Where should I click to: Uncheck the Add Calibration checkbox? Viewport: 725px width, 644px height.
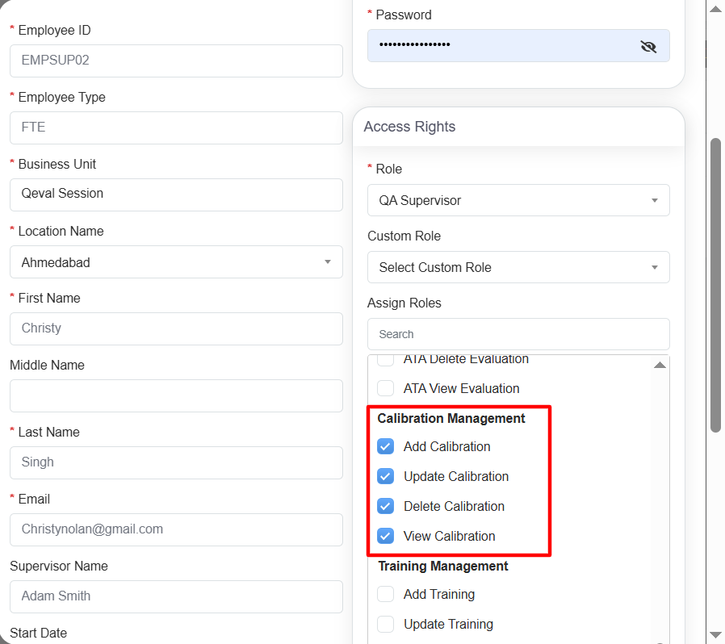[x=386, y=446]
